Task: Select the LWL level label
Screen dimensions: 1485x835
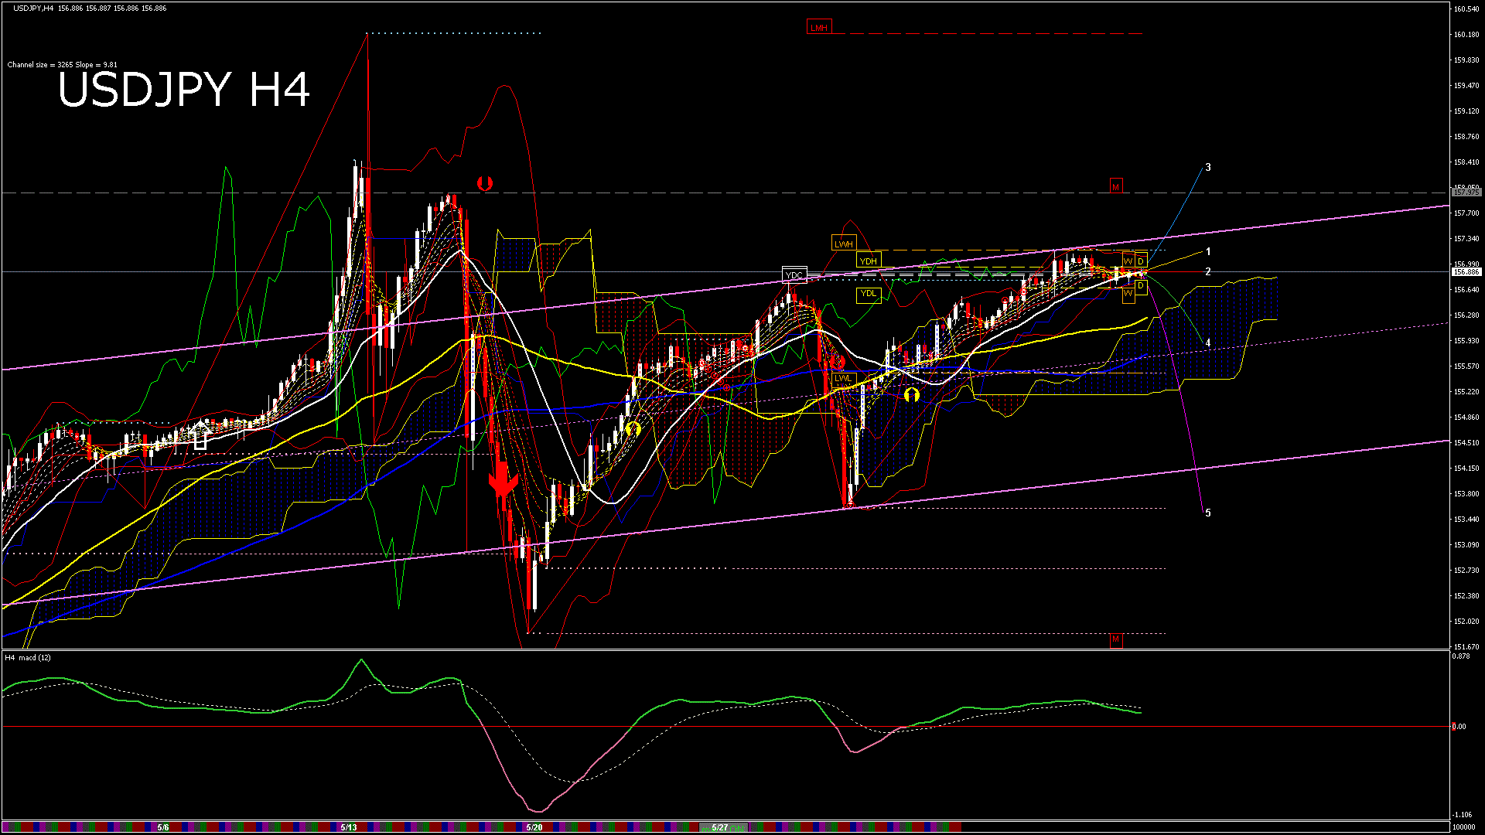Action: pos(843,379)
